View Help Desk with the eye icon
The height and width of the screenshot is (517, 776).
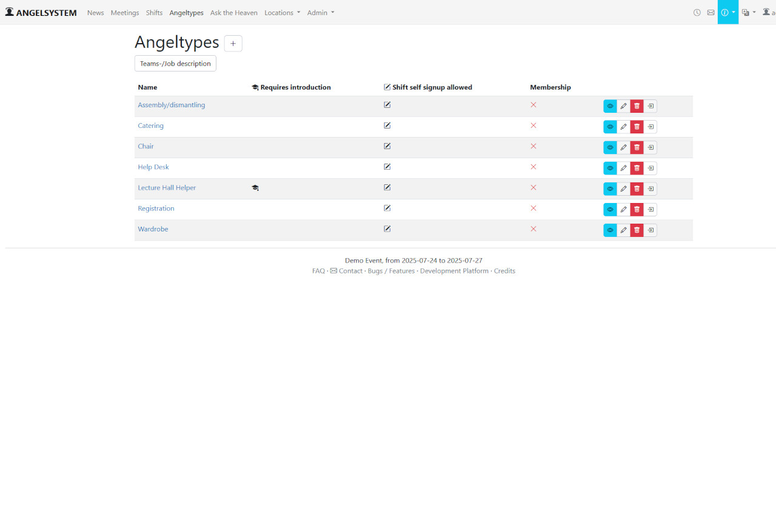pyautogui.click(x=610, y=168)
